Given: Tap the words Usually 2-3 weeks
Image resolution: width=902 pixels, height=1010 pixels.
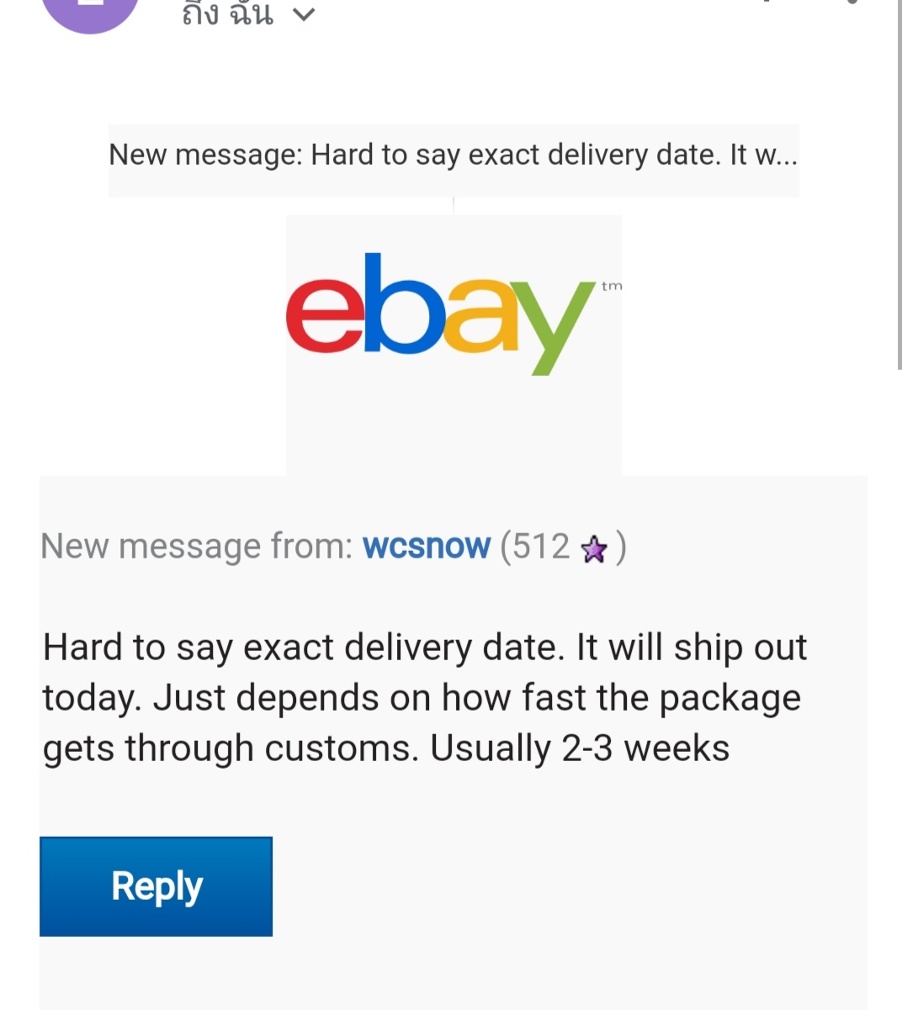Looking at the screenshot, I should [580, 748].
